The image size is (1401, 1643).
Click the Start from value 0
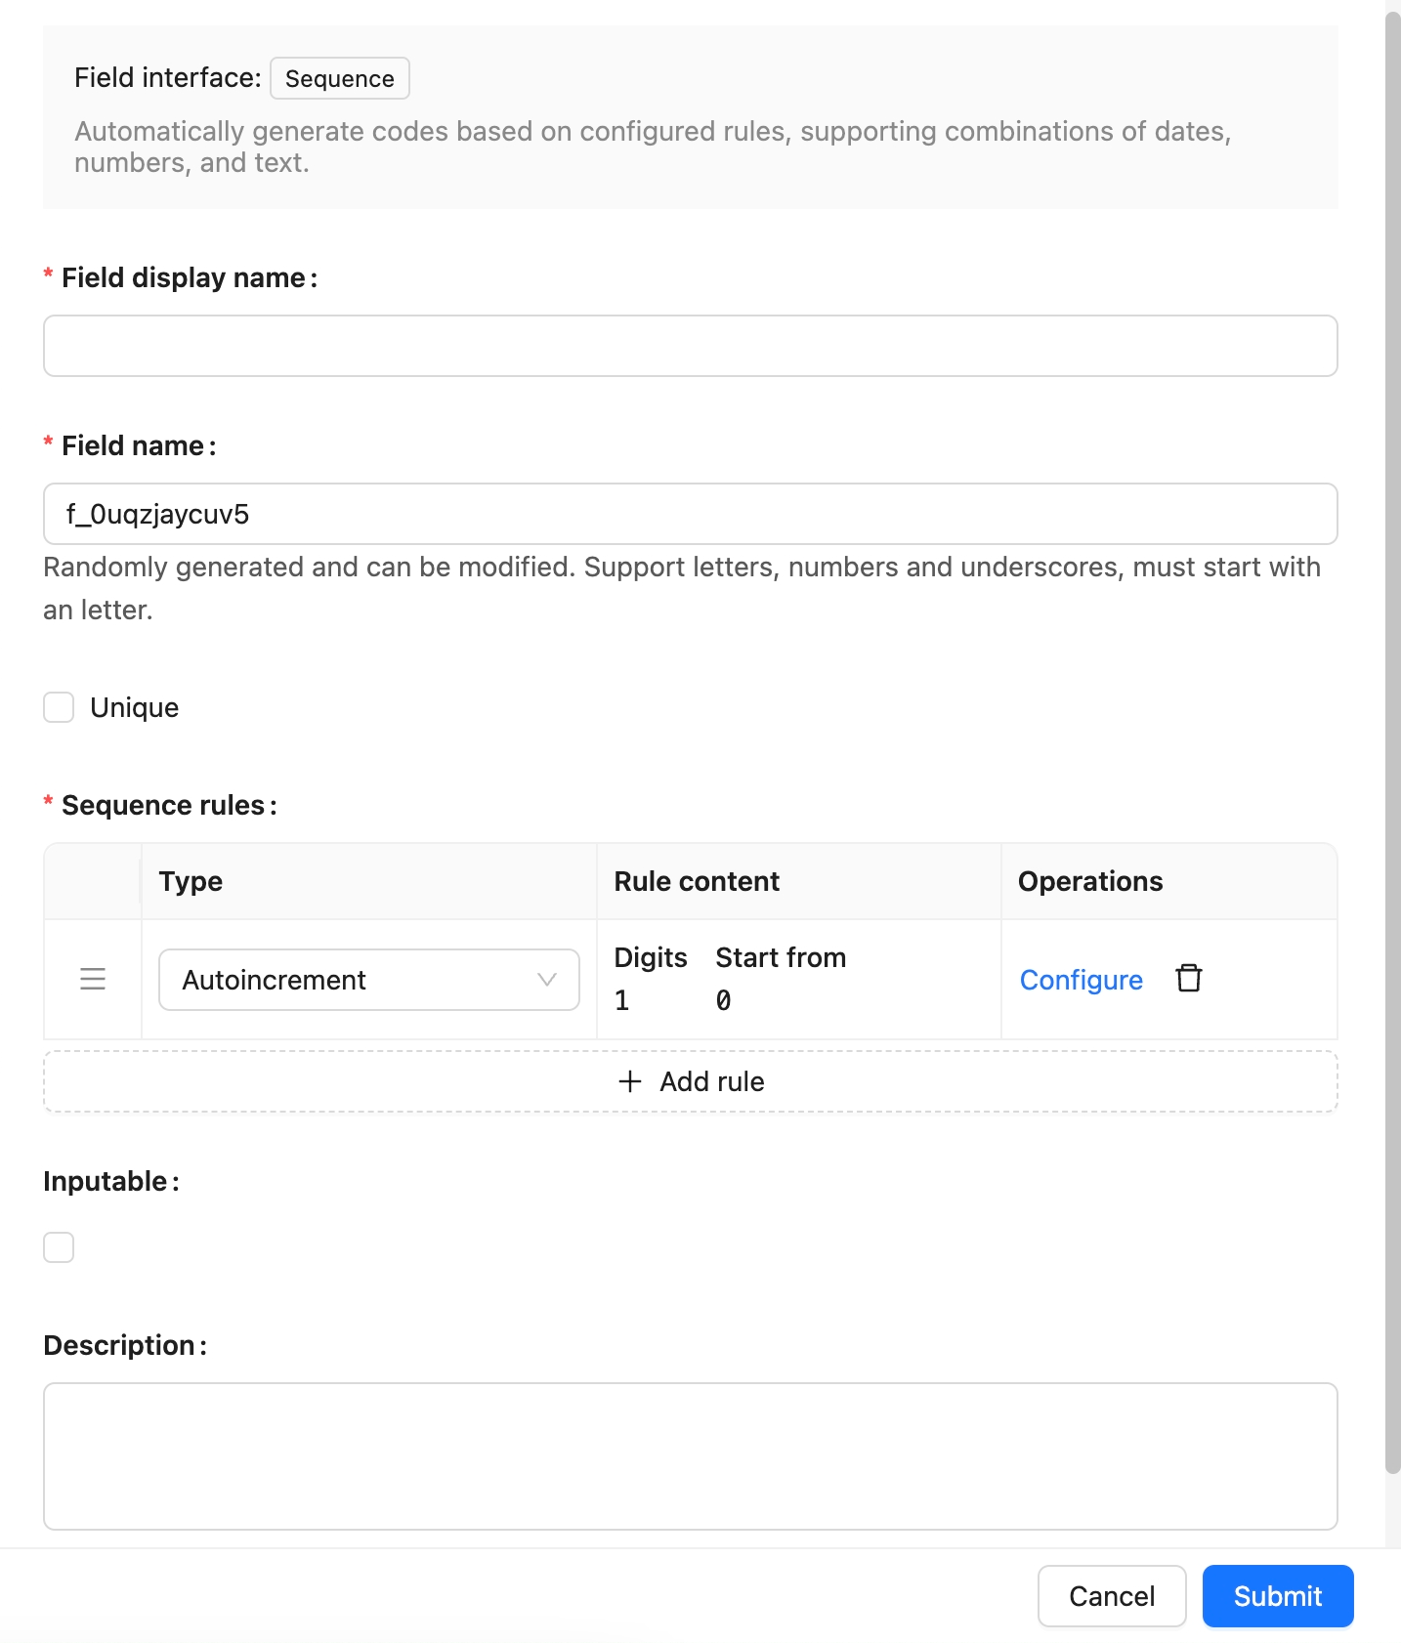coord(723,1000)
